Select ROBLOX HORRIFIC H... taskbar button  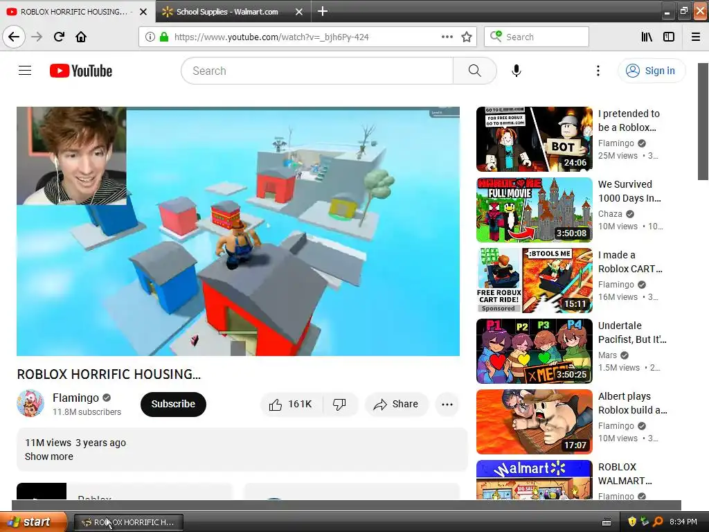tap(128, 522)
